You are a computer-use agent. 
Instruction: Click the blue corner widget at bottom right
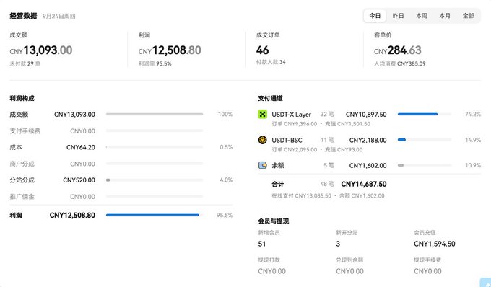[x=486, y=282]
